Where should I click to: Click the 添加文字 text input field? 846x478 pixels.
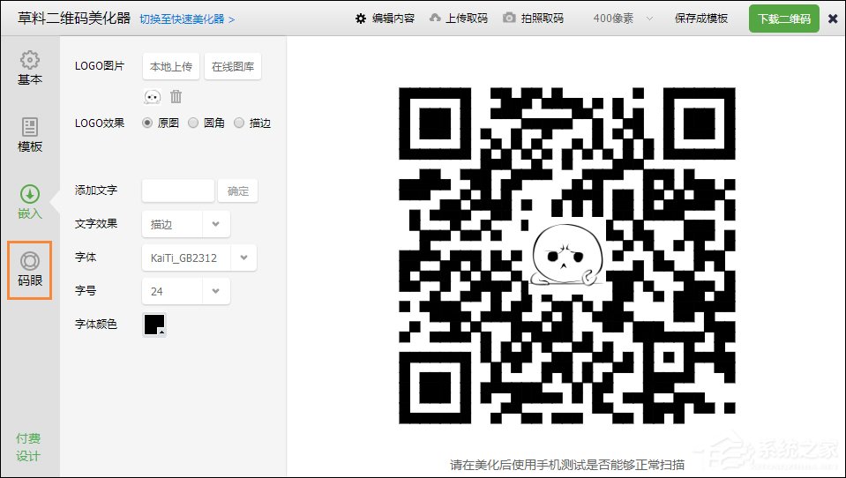pyautogui.click(x=178, y=191)
